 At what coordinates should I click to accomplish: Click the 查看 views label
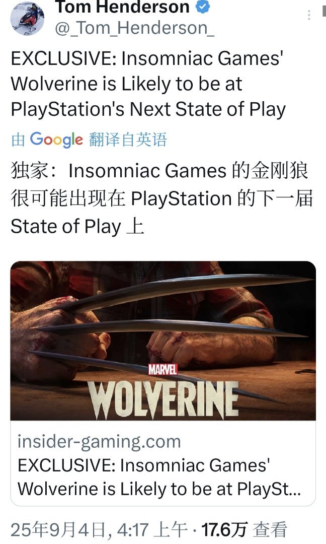(270, 530)
